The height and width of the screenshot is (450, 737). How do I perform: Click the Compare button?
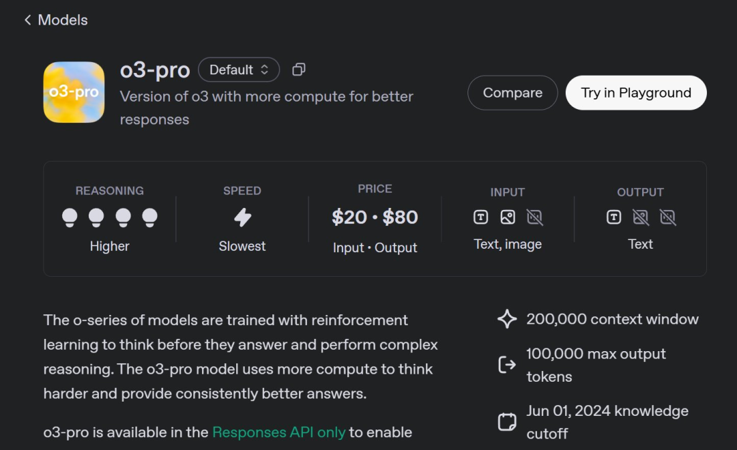[512, 93]
